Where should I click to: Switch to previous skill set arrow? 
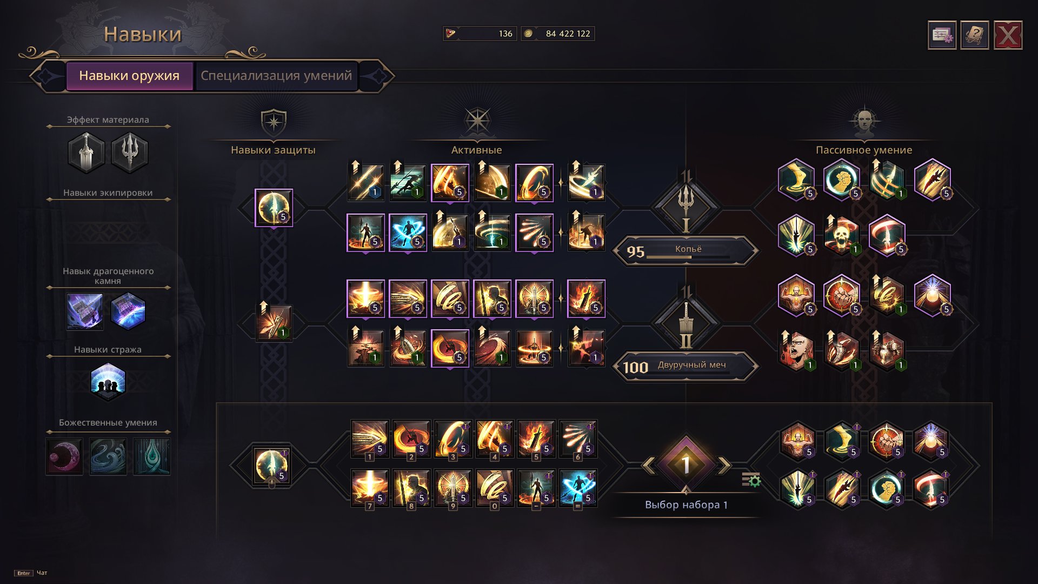(649, 464)
